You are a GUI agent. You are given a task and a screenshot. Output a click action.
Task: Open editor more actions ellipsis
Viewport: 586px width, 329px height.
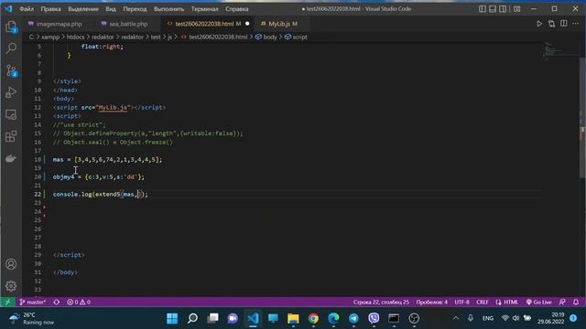(576, 24)
